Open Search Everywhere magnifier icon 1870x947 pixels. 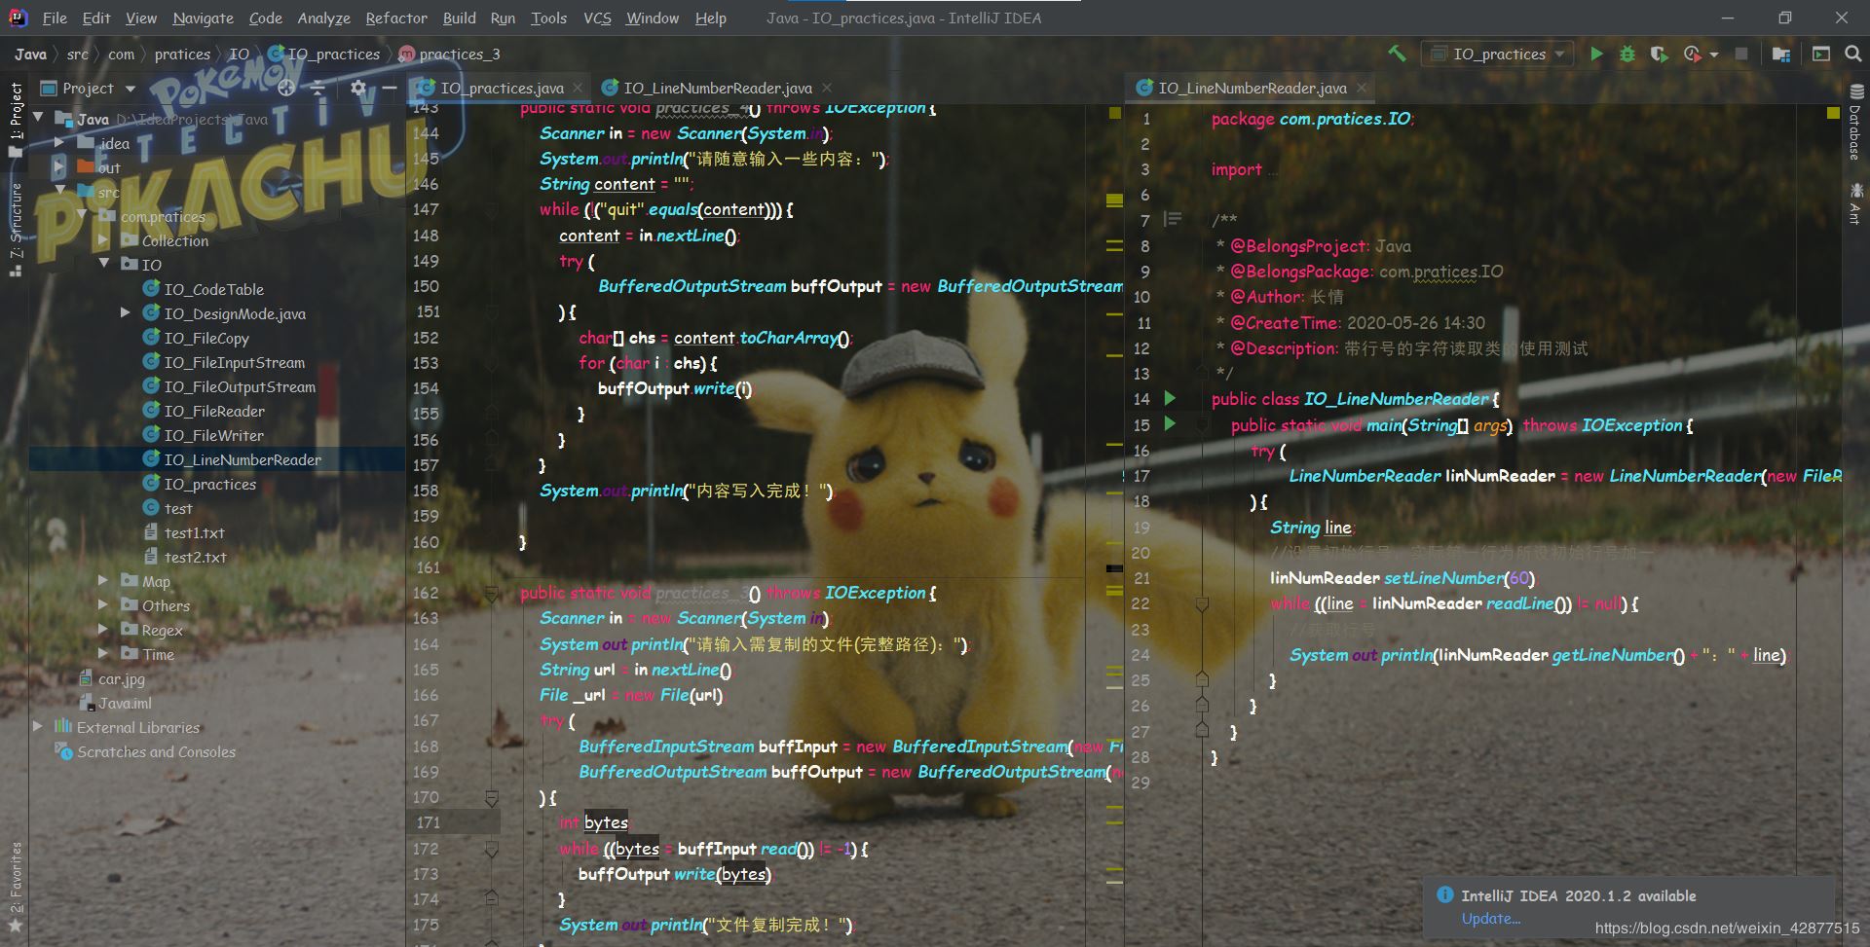point(1852,55)
